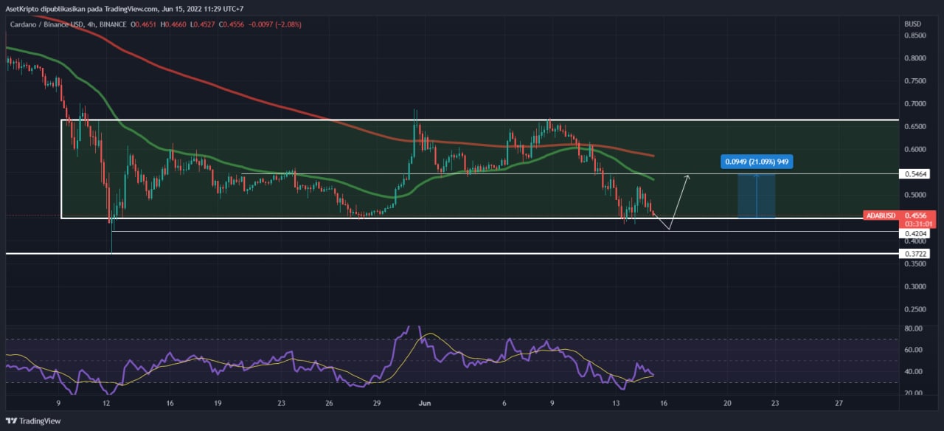Click the 20 date label on time axis
Image resolution: width=944 pixels, height=431 pixels.
pyautogui.click(x=727, y=404)
